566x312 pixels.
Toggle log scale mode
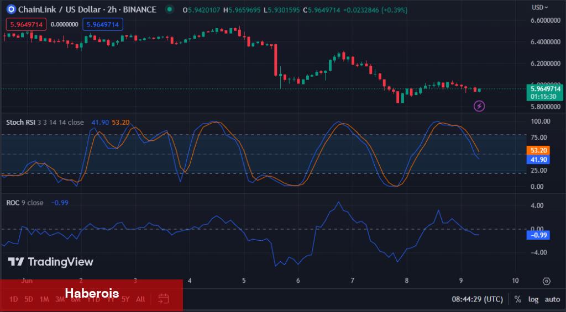point(533,299)
